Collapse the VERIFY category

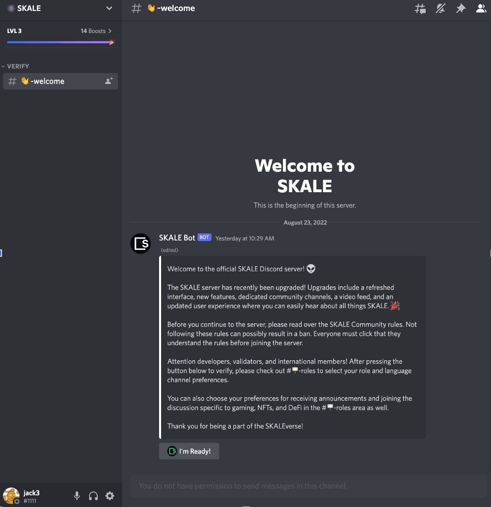pyautogui.click(x=17, y=66)
